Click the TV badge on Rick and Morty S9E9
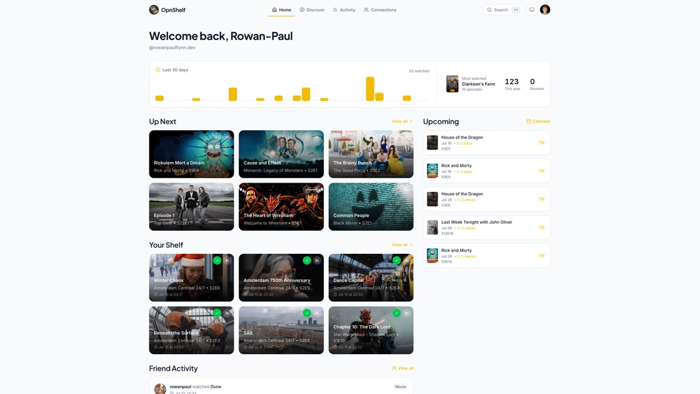The image size is (700, 394). pos(541,171)
